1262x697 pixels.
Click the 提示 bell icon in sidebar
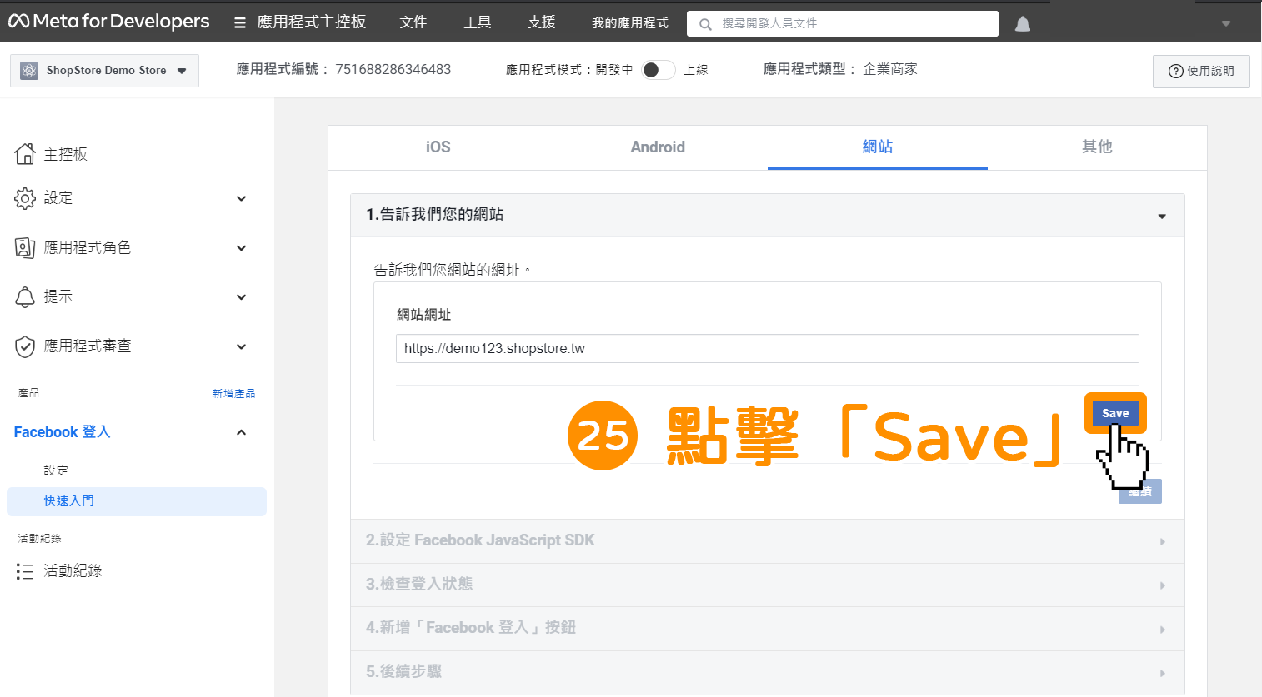click(25, 296)
